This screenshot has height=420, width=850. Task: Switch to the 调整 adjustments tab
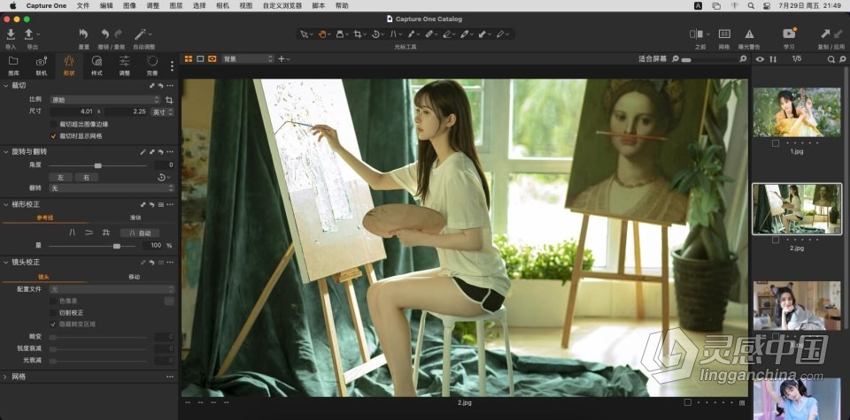point(125,65)
